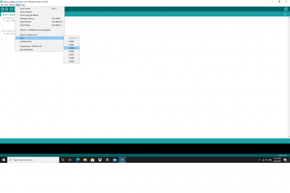Open Dropbox from the taskbar

[100, 160]
